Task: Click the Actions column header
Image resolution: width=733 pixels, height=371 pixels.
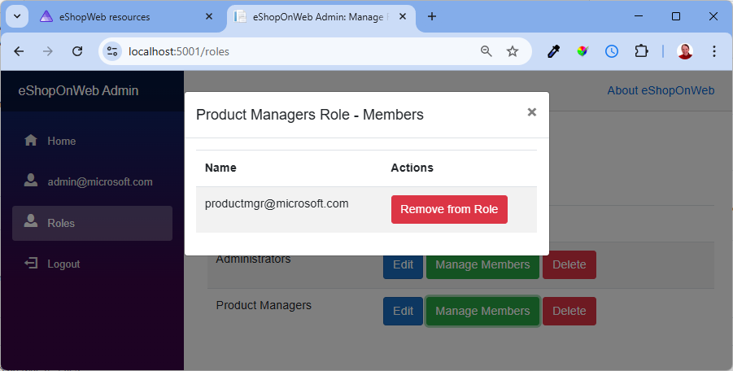Action: 412,168
